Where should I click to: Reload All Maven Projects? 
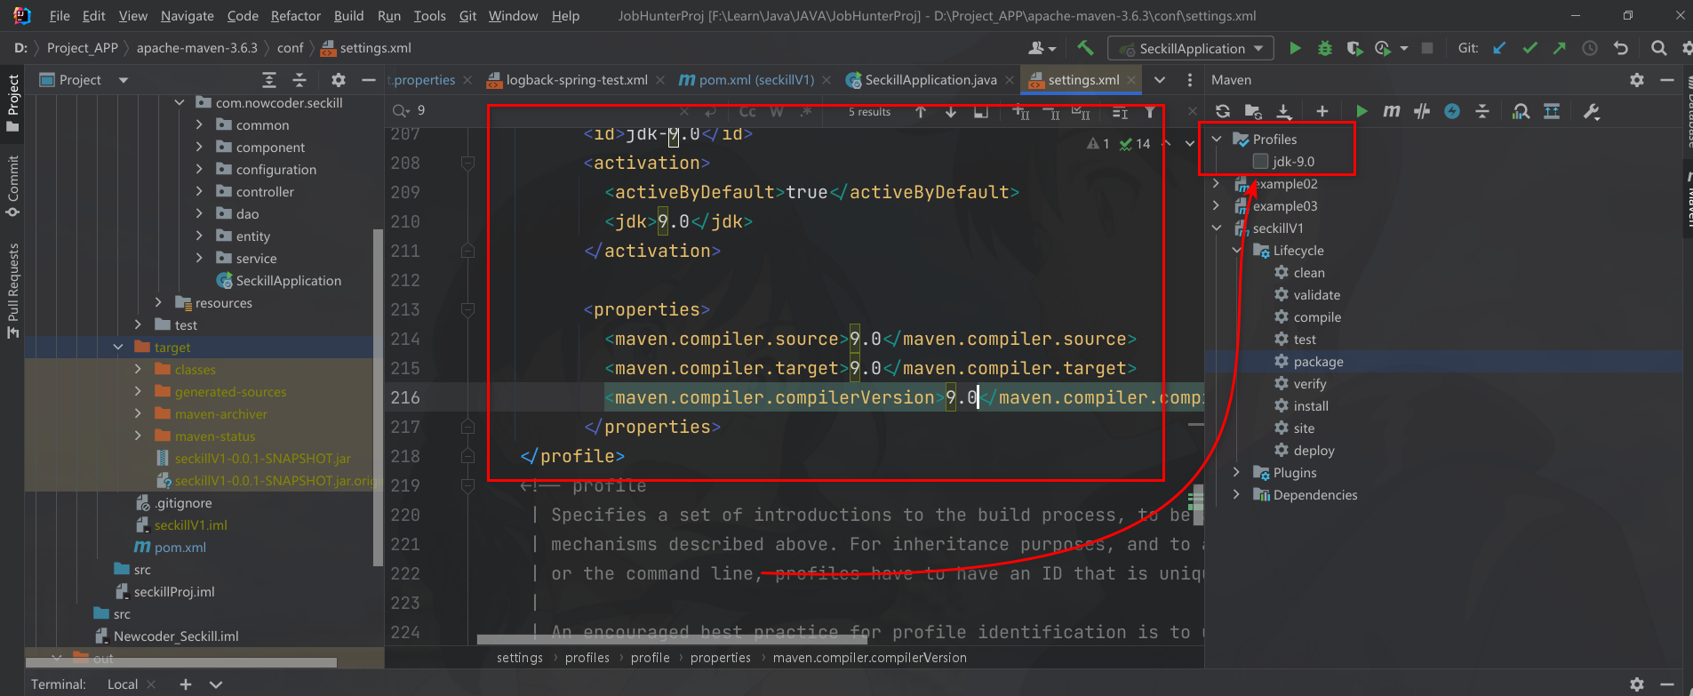(x=1223, y=111)
